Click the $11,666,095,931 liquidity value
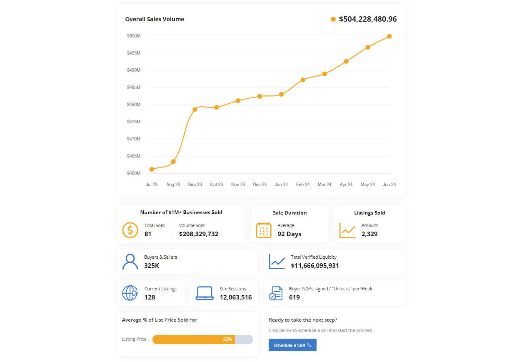Screen dimensions: 524x362 (315, 266)
